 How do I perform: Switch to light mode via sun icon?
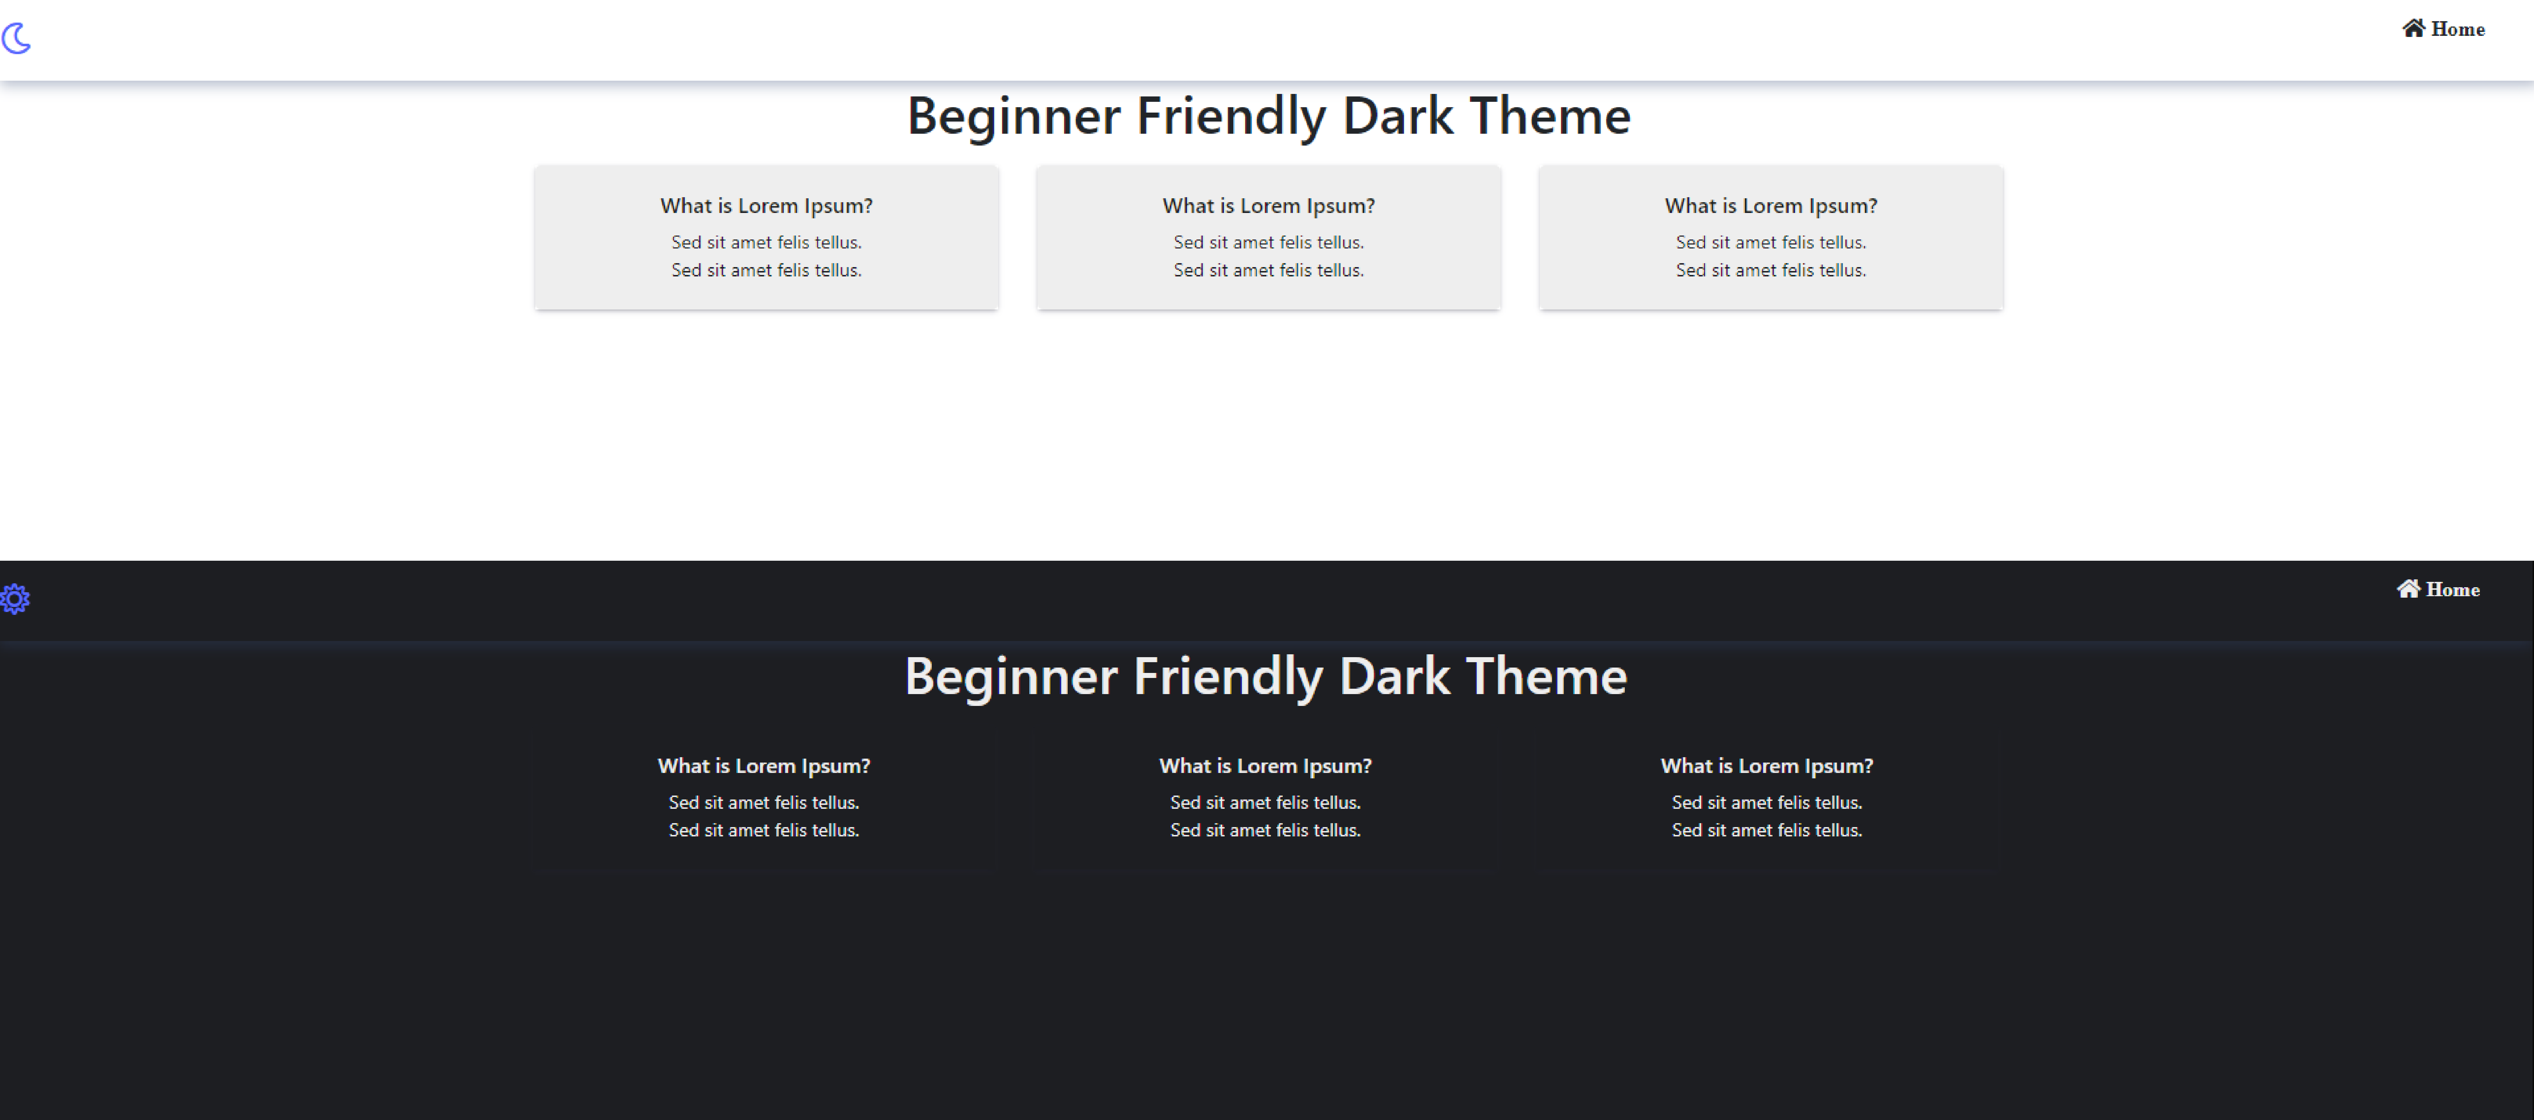coord(15,599)
